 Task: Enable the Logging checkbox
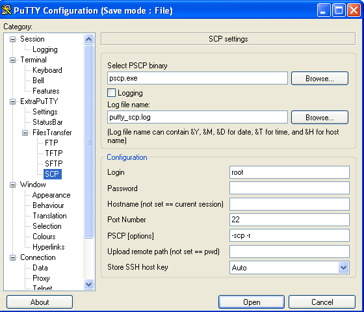(111, 93)
